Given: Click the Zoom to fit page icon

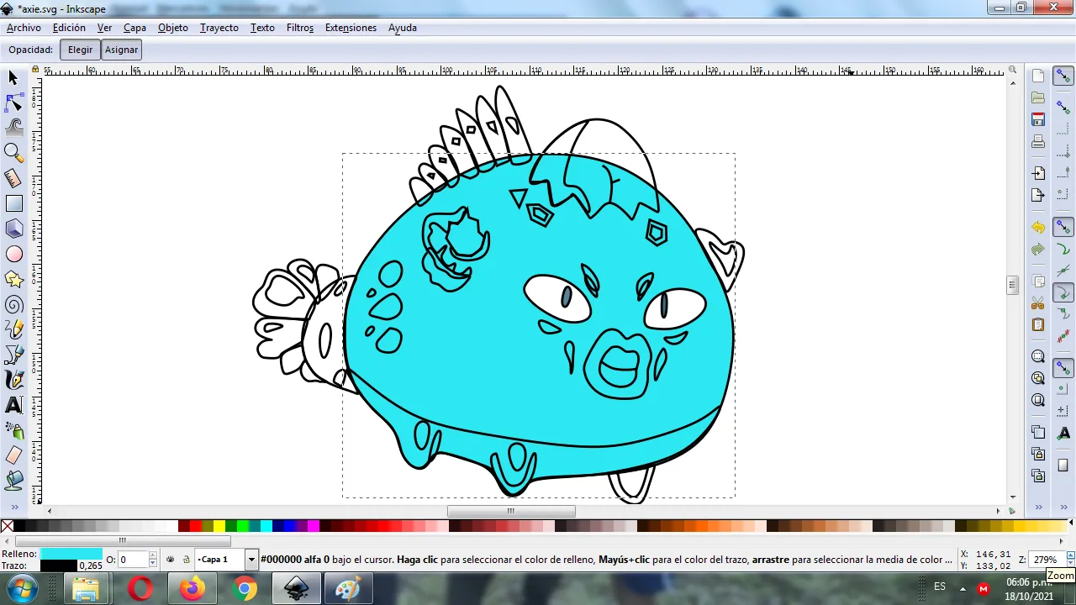Looking at the screenshot, I should coord(1038,400).
